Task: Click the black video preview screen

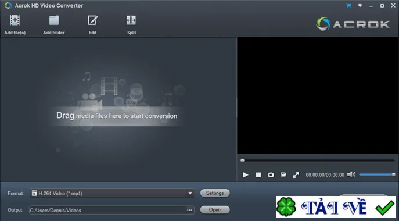Action: (x=318, y=95)
